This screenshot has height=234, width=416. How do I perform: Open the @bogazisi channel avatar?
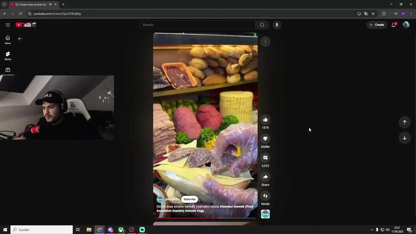160,199
